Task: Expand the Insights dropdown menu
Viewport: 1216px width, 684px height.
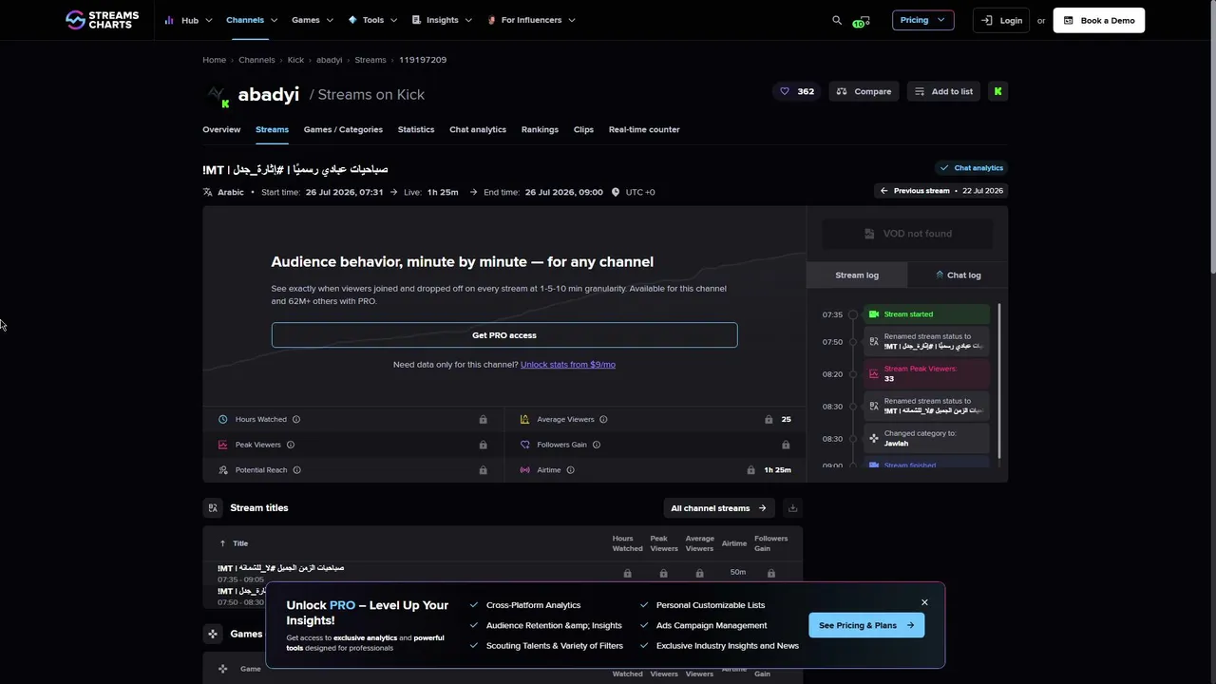Action: (442, 20)
